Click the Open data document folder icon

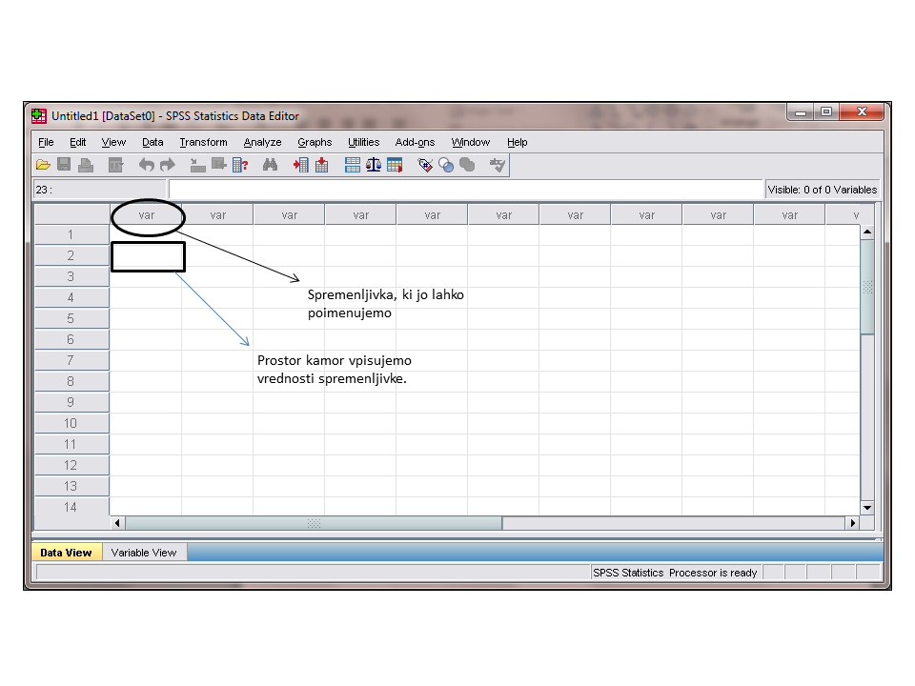pos(44,165)
